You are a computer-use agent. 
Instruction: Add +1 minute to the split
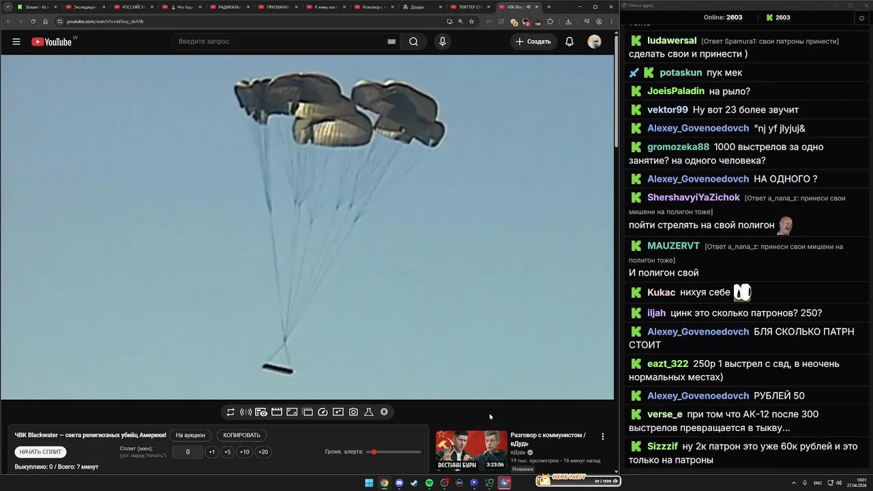211,452
